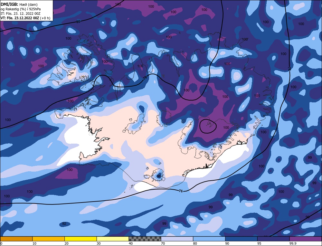Click the checkered gray 40–70 legend swatch
Screen dimensions: 322x246
click(x=145, y=239)
